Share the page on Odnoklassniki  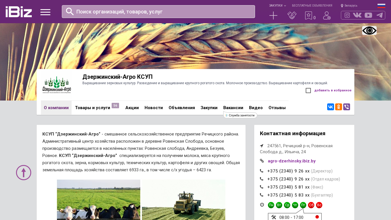(x=339, y=107)
